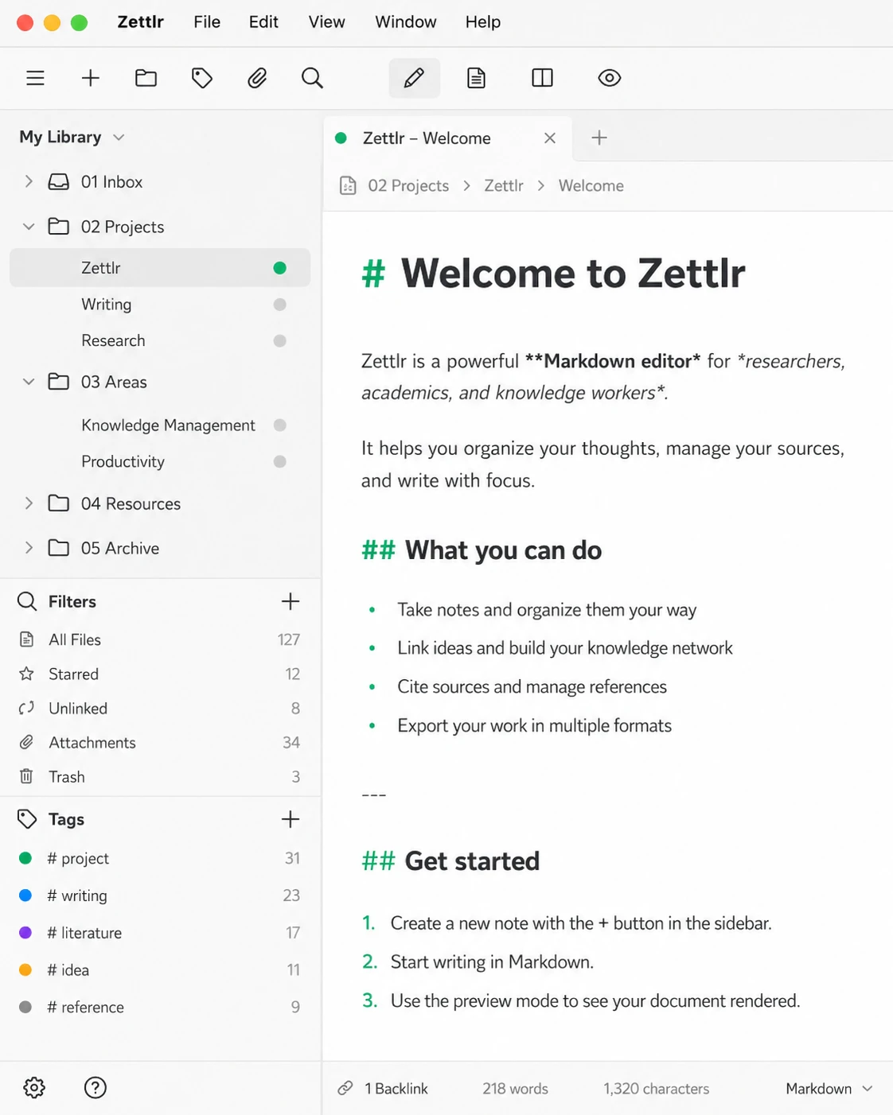
Task: Expand the 04 Resources folder chevron
Action: tap(29, 503)
